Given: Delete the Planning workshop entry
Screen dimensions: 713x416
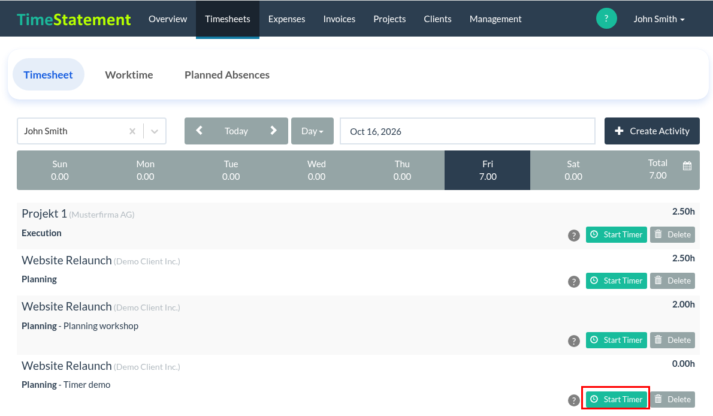Looking at the screenshot, I should point(672,340).
